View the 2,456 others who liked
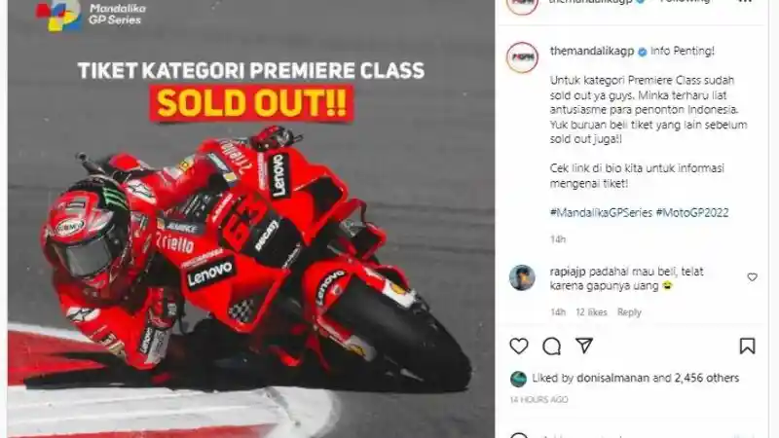The image size is (779, 438). [707, 378]
